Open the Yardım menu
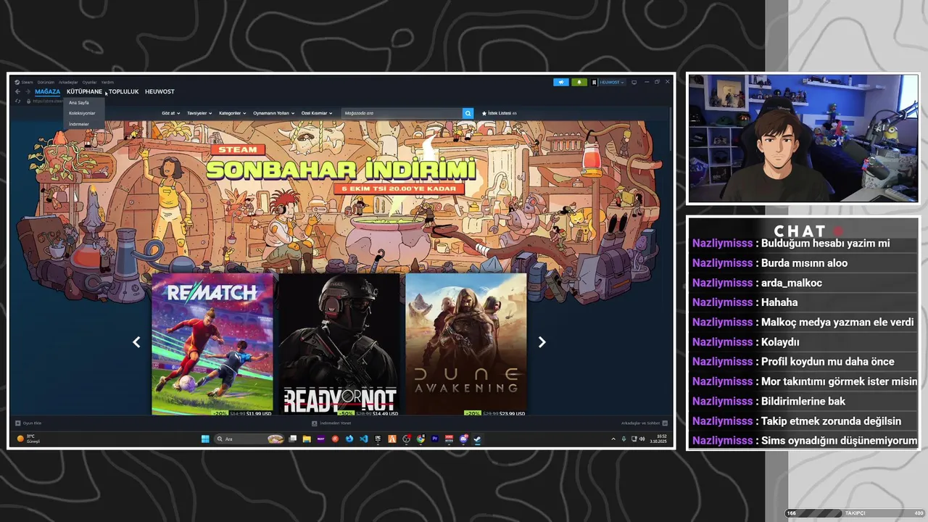Image resolution: width=928 pixels, height=522 pixels. 107,82
